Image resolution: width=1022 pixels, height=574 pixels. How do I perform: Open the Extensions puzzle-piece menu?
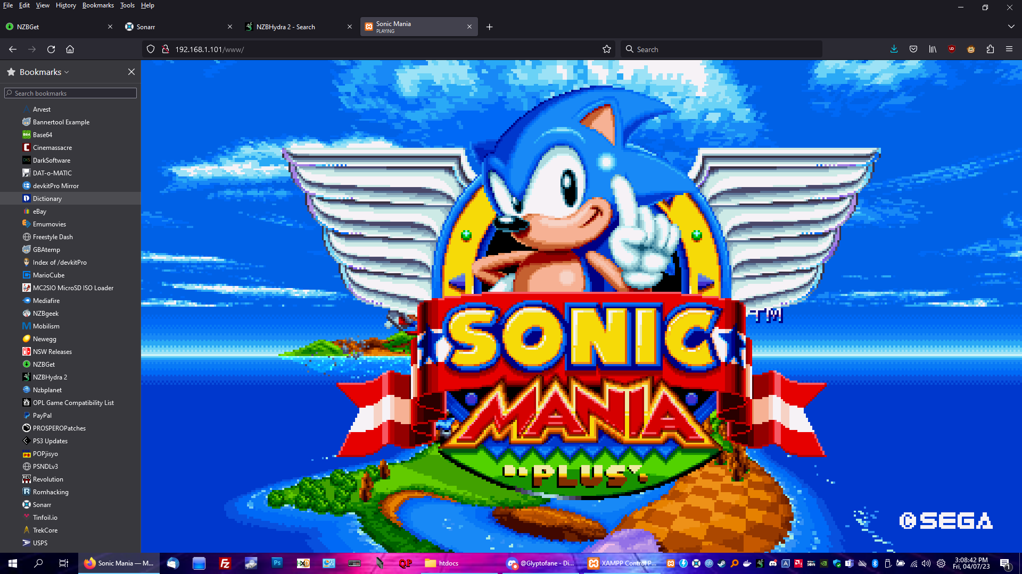(990, 49)
